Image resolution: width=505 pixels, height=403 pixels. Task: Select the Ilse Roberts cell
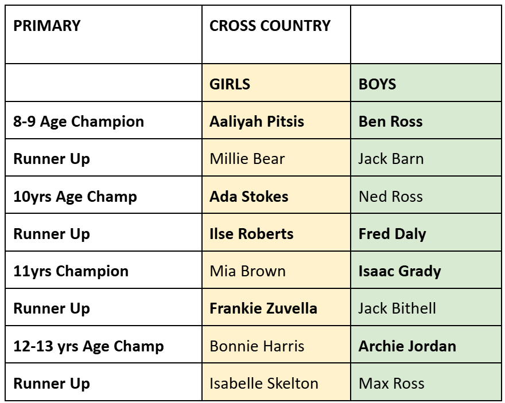(x=276, y=232)
